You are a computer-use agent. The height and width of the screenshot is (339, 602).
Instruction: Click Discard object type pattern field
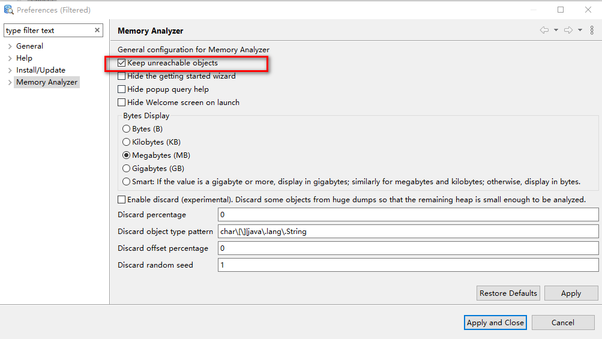point(408,232)
